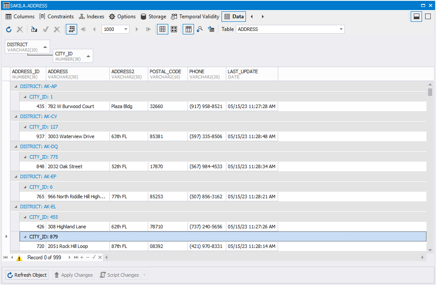Screen dimensions: 436x285
Task: Switch to card view icon
Action: (174, 29)
